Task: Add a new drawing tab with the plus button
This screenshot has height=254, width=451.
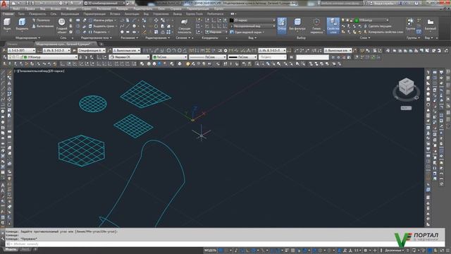Action: coord(101,44)
